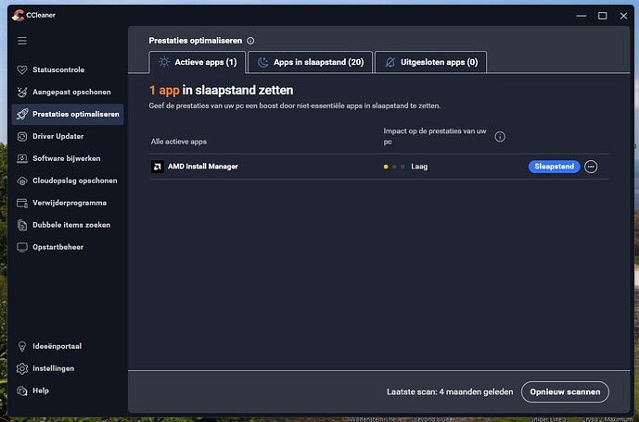
Task: Click the Prestaties optimaliseren rocket icon
Action: coord(22,114)
